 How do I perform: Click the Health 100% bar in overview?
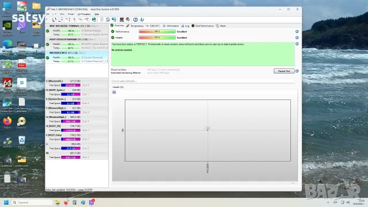pos(157,37)
